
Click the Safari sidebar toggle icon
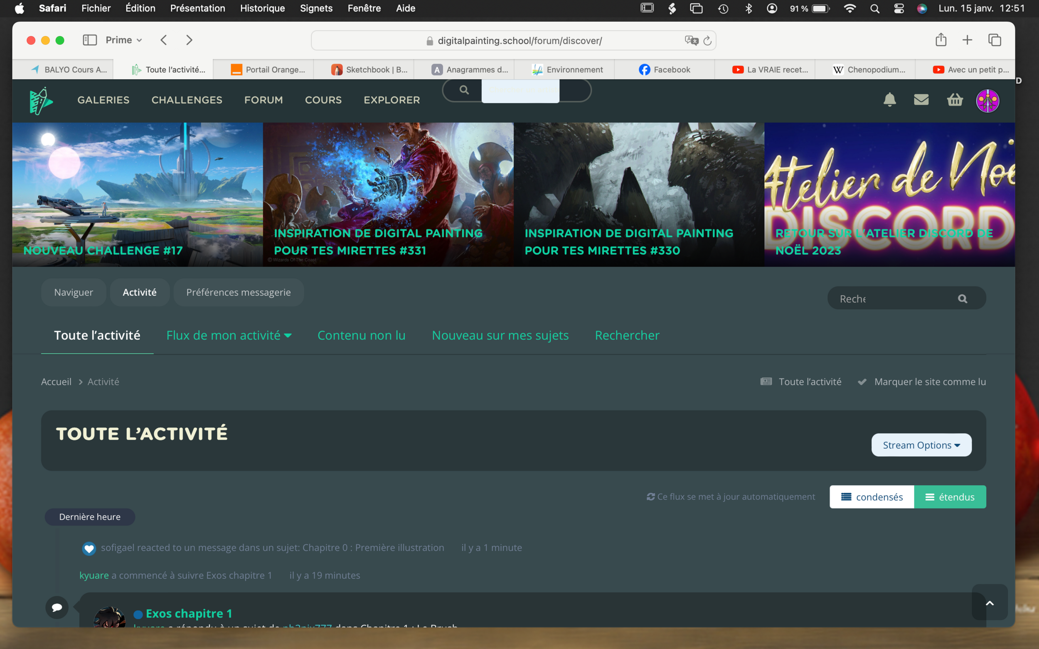(x=89, y=40)
